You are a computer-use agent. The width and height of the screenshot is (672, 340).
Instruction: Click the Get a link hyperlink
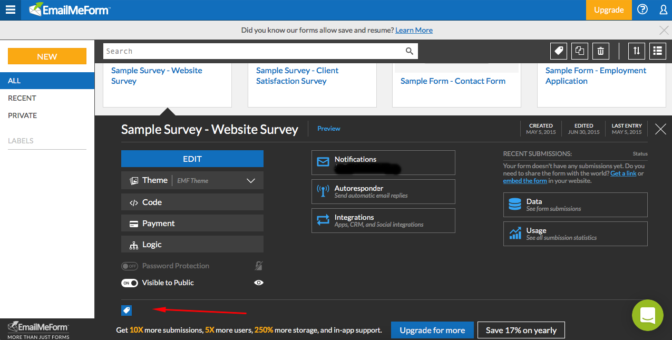[624, 173]
